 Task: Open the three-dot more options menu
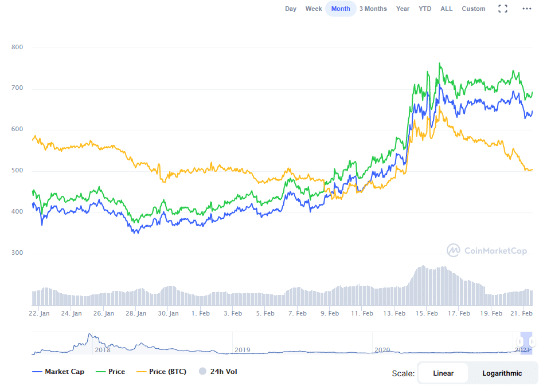point(526,9)
